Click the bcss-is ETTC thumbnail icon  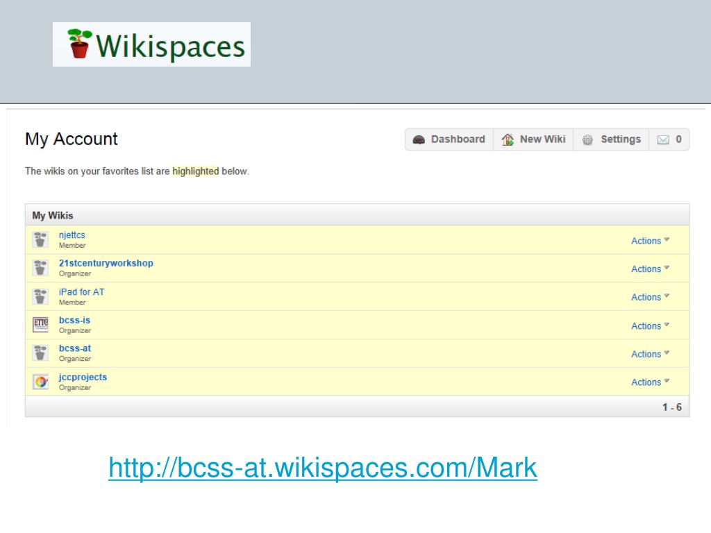coord(40,325)
